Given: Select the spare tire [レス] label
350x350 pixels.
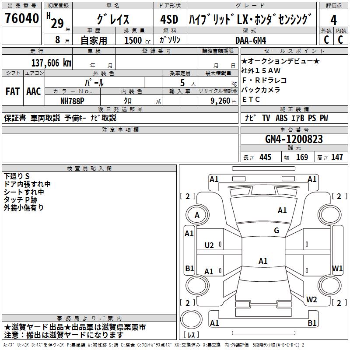Looking at the screenshot, I should click(x=191, y=335).
